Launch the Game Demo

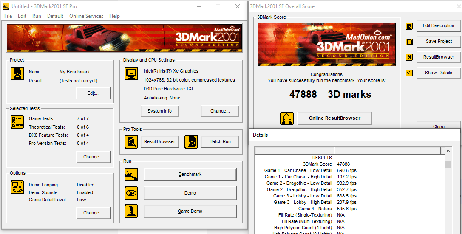tap(190, 211)
